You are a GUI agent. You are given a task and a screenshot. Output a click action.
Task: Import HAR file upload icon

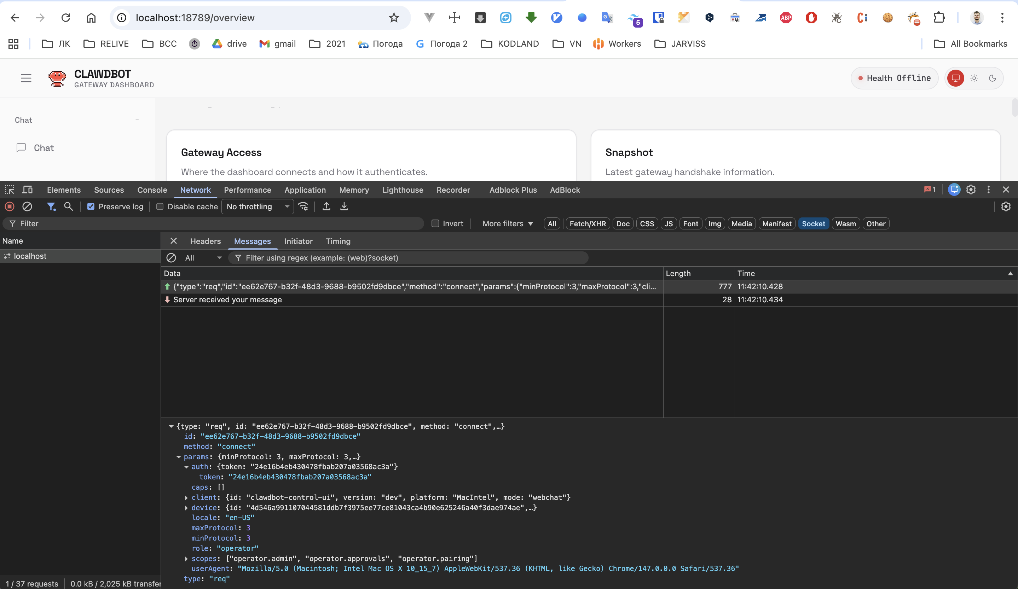click(x=326, y=207)
